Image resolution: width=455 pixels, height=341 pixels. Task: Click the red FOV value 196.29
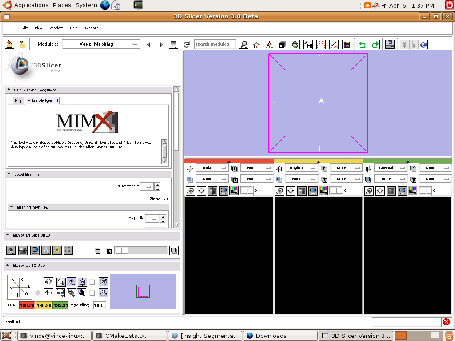pos(27,305)
